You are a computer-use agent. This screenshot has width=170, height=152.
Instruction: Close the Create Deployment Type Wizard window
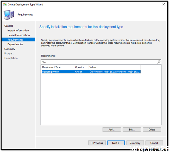point(164,4)
